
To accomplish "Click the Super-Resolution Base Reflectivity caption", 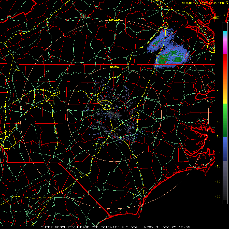I will point(116,227).
